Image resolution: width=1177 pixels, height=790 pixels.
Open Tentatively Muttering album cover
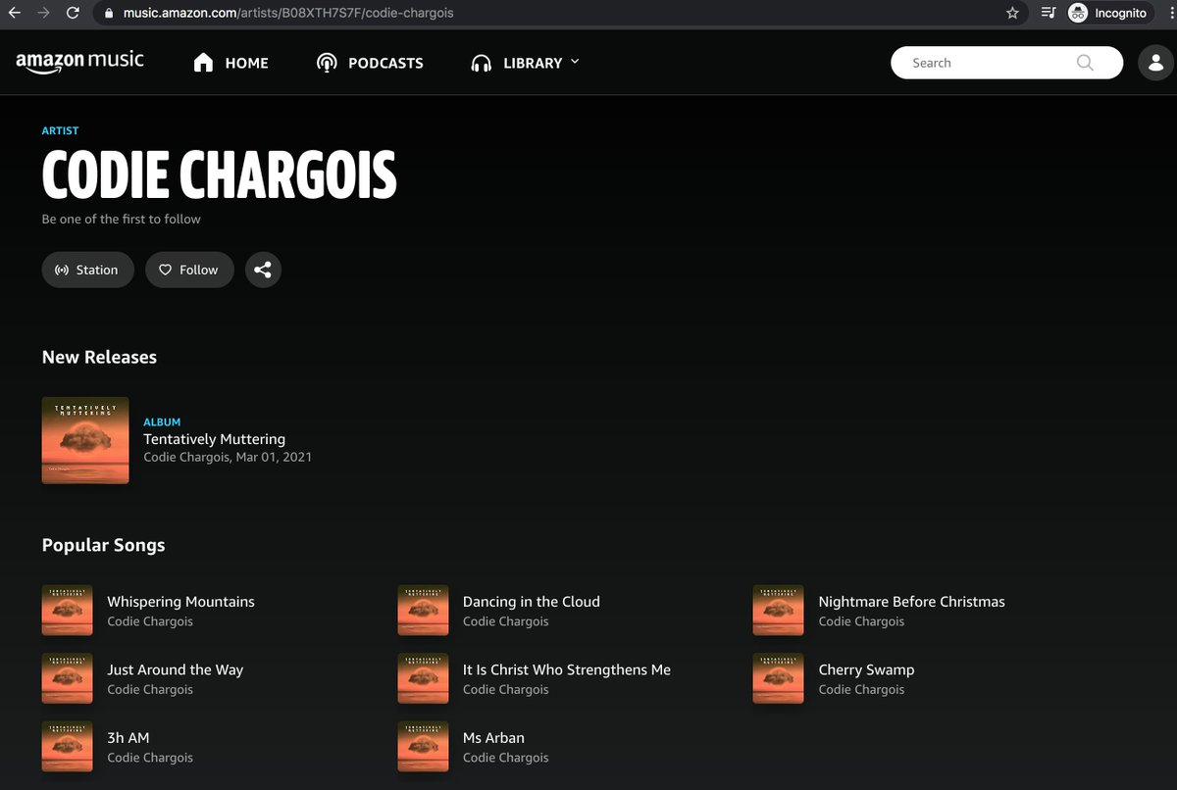pos(85,440)
